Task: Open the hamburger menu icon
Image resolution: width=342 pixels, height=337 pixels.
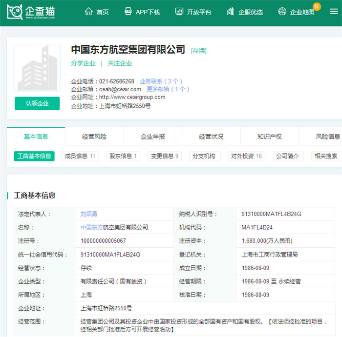Action: pos(334,11)
